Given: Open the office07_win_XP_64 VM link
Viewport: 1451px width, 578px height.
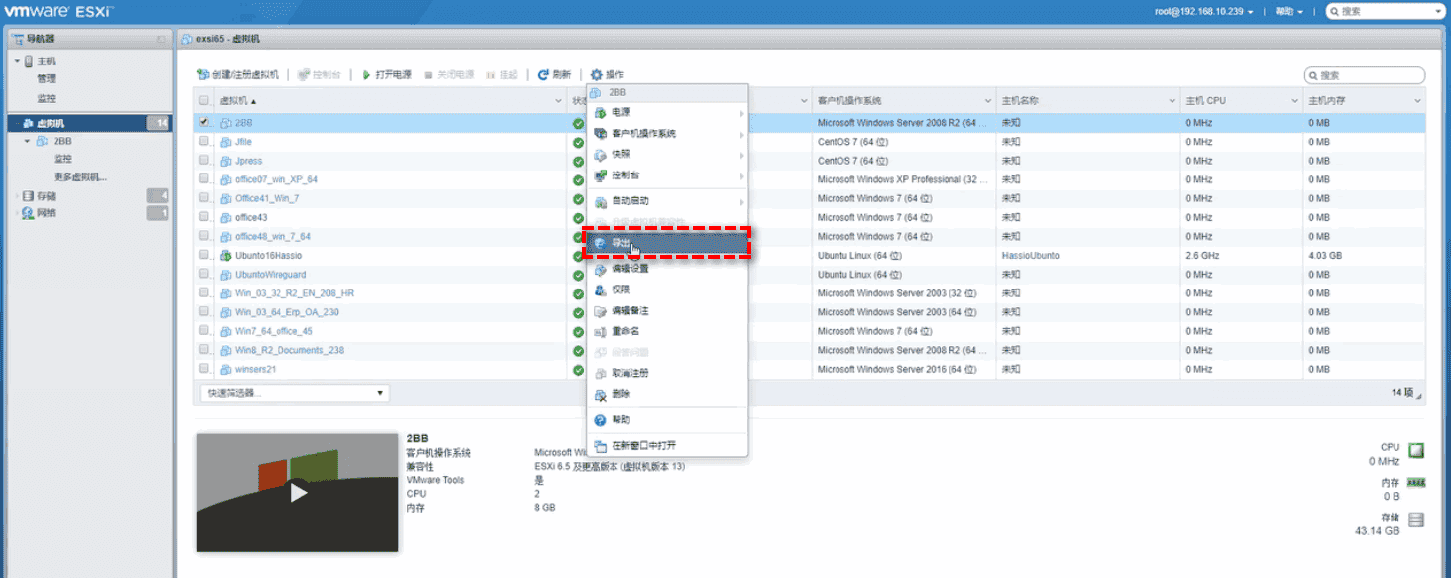Looking at the screenshot, I should tap(276, 179).
